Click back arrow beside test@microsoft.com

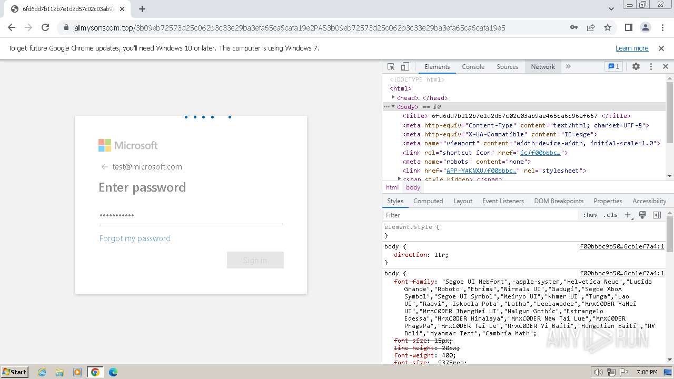[104, 167]
